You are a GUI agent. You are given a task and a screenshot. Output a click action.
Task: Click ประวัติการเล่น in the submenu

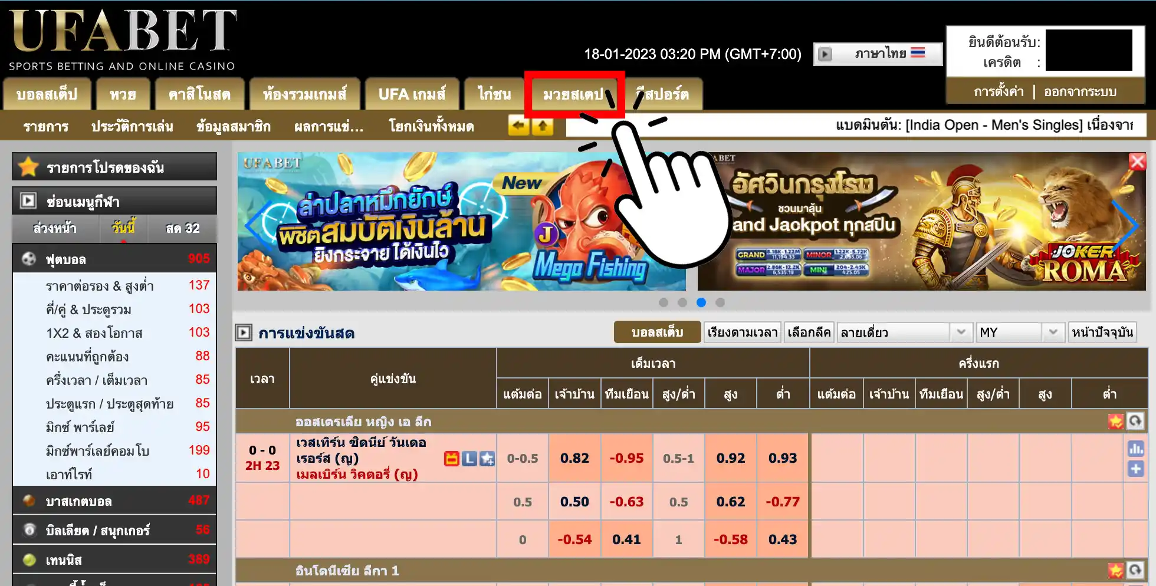click(x=132, y=126)
